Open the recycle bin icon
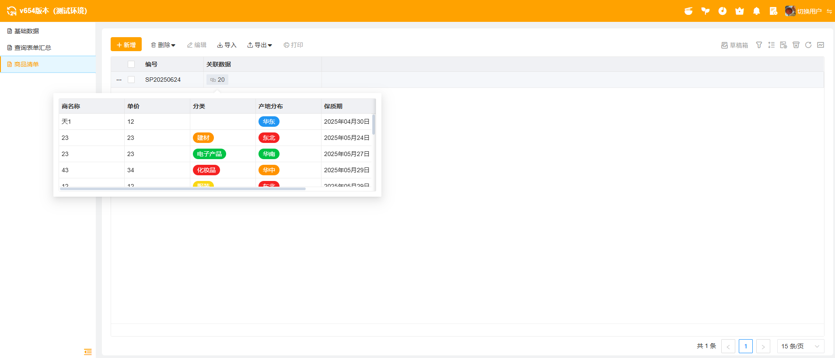The height and width of the screenshot is (358, 835). pos(796,45)
